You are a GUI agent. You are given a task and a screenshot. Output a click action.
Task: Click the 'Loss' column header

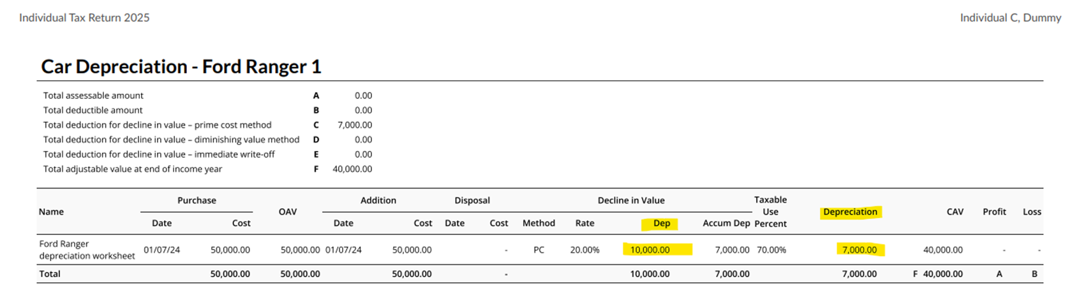[x=1032, y=211]
